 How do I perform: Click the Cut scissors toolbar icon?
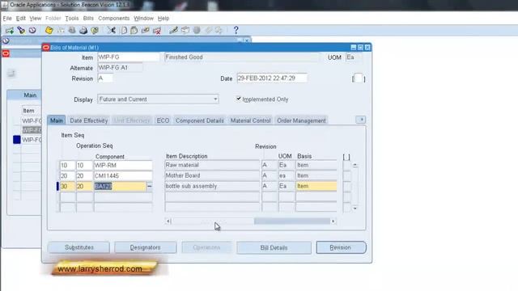click(x=112, y=31)
